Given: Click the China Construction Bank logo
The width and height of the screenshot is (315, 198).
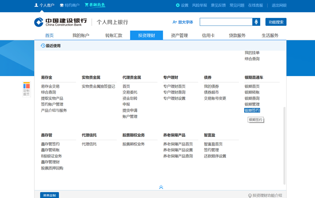Looking at the screenshot, I should click(61, 22).
